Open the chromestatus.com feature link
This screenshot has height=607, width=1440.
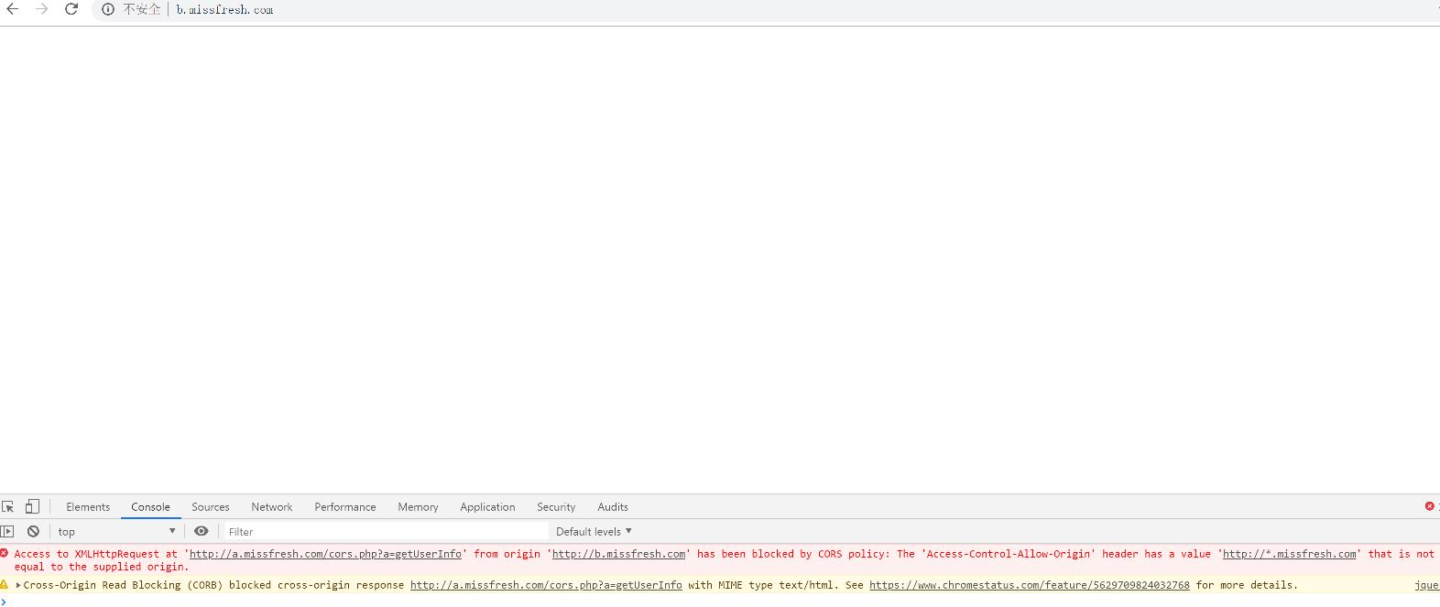1029,585
